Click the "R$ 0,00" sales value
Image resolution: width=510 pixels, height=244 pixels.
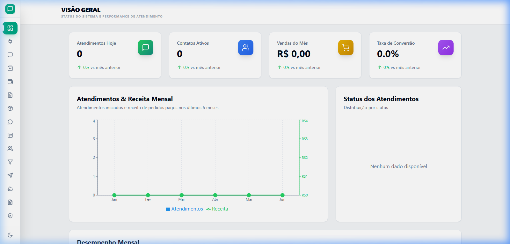pyautogui.click(x=294, y=54)
